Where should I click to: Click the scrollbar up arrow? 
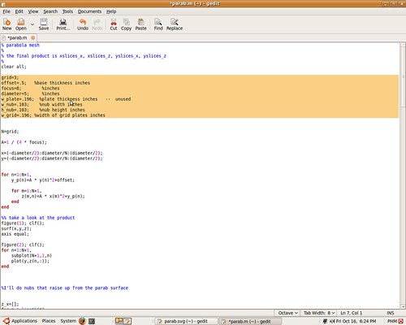[403, 45]
